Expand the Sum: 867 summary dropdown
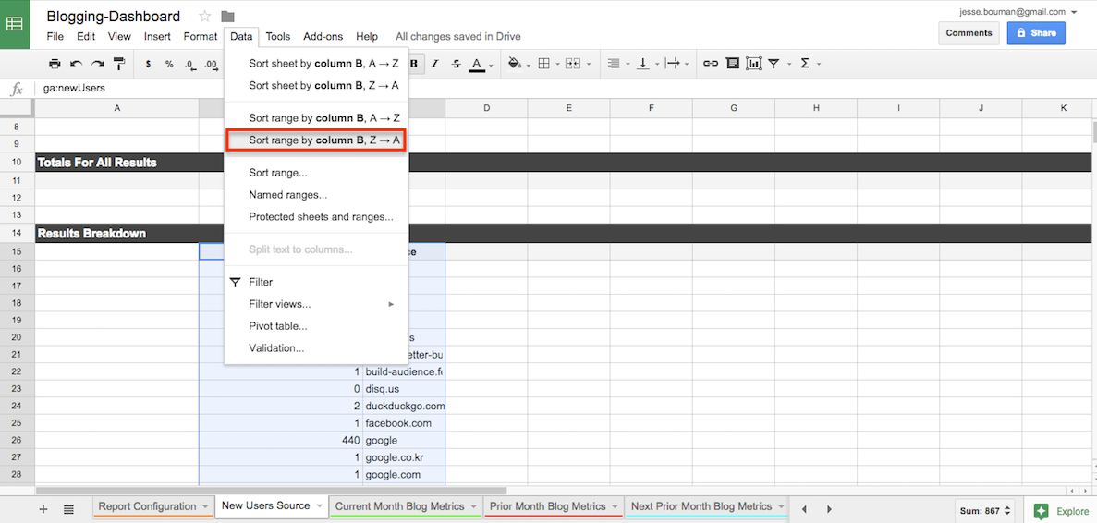1097x523 pixels. pyautogui.click(x=987, y=510)
